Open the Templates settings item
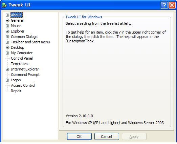Viewport: 177px width, 144px height. click(x=19, y=64)
